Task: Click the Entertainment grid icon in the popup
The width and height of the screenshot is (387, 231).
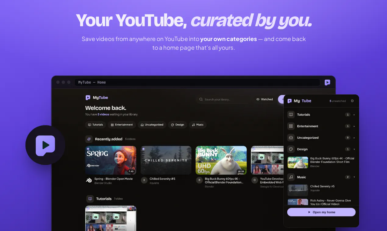Action: tap(291, 126)
